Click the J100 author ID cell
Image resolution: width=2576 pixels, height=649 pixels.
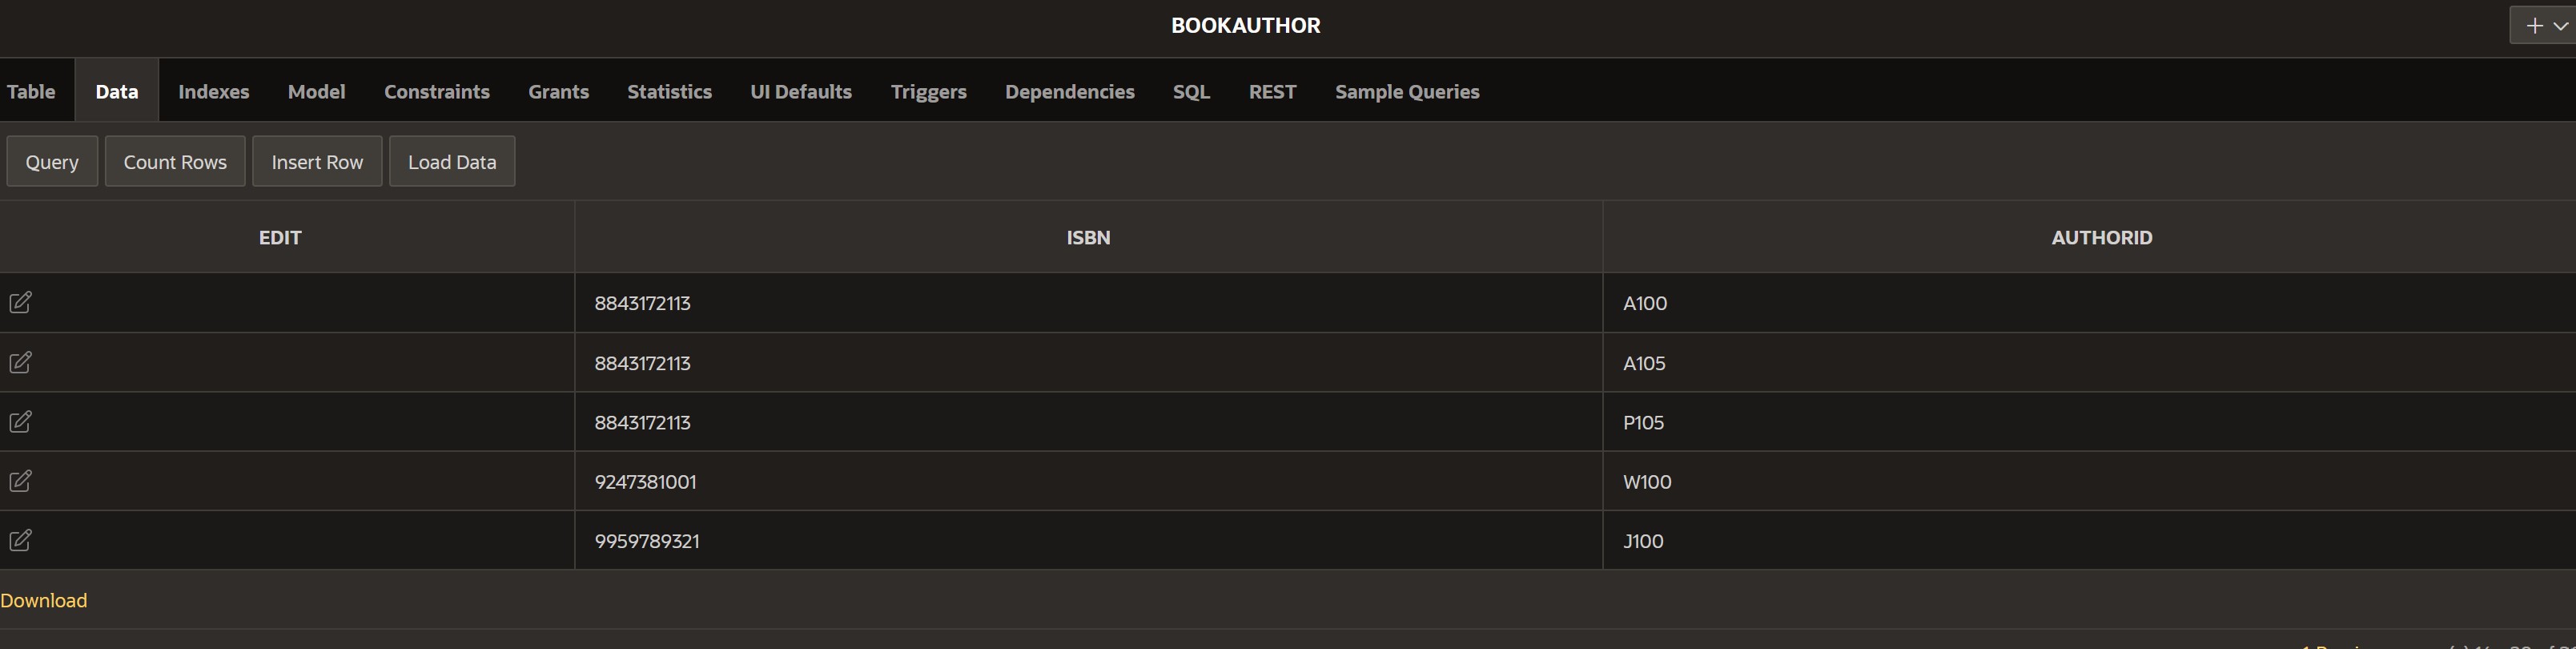click(x=2090, y=540)
